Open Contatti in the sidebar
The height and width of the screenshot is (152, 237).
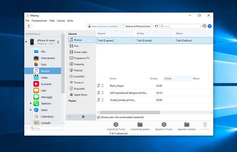click(43, 122)
